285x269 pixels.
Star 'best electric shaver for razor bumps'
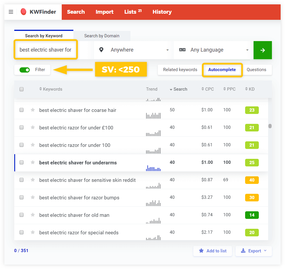pos(33,197)
